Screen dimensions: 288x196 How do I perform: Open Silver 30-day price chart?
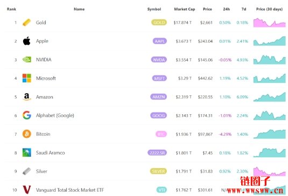[270, 171]
